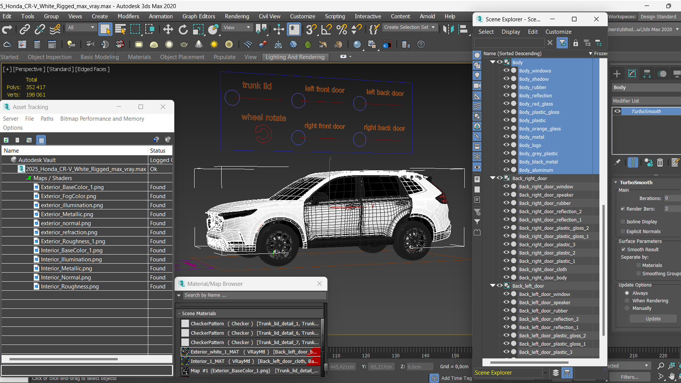Image resolution: width=681 pixels, height=383 pixels.
Task: Select Exterior_white_1_MAT material entry
Action: point(250,352)
